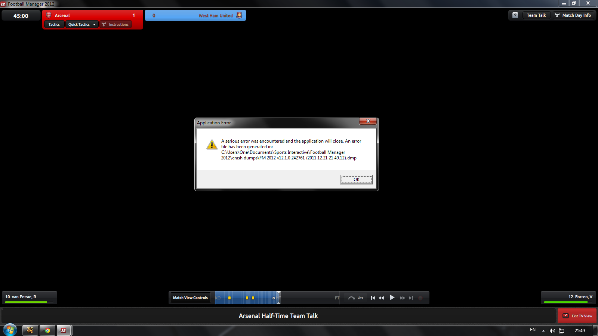Click the 45:00 match clock
This screenshot has height=336, width=598.
pyautogui.click(x=21, y=16)
